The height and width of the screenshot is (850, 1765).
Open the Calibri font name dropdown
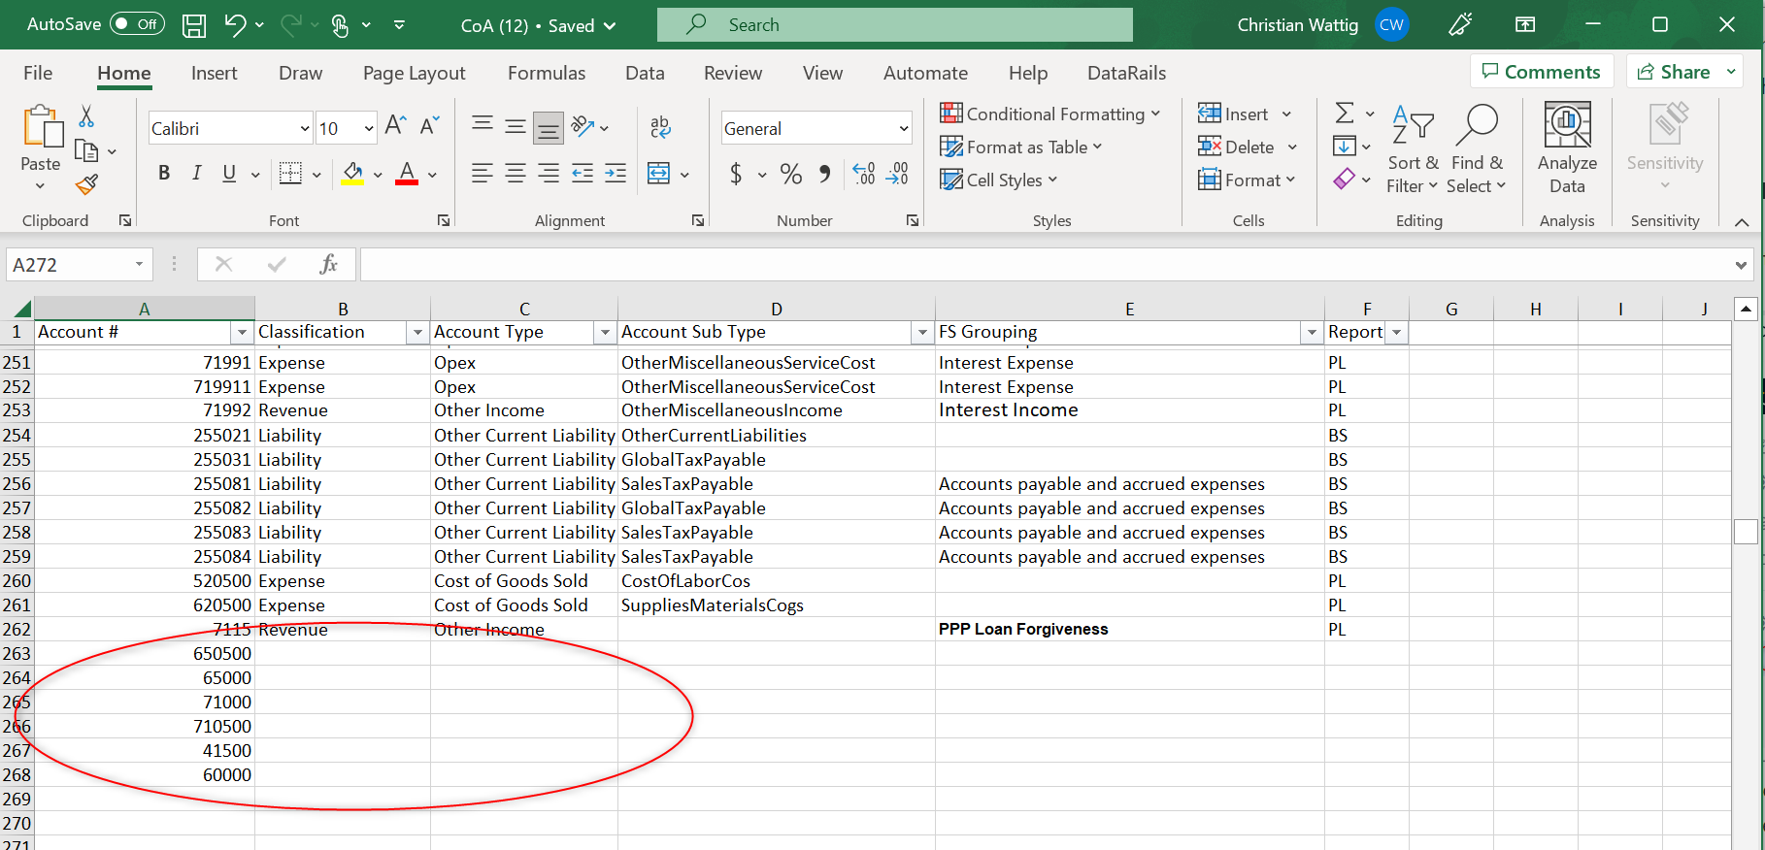point(304,129)
